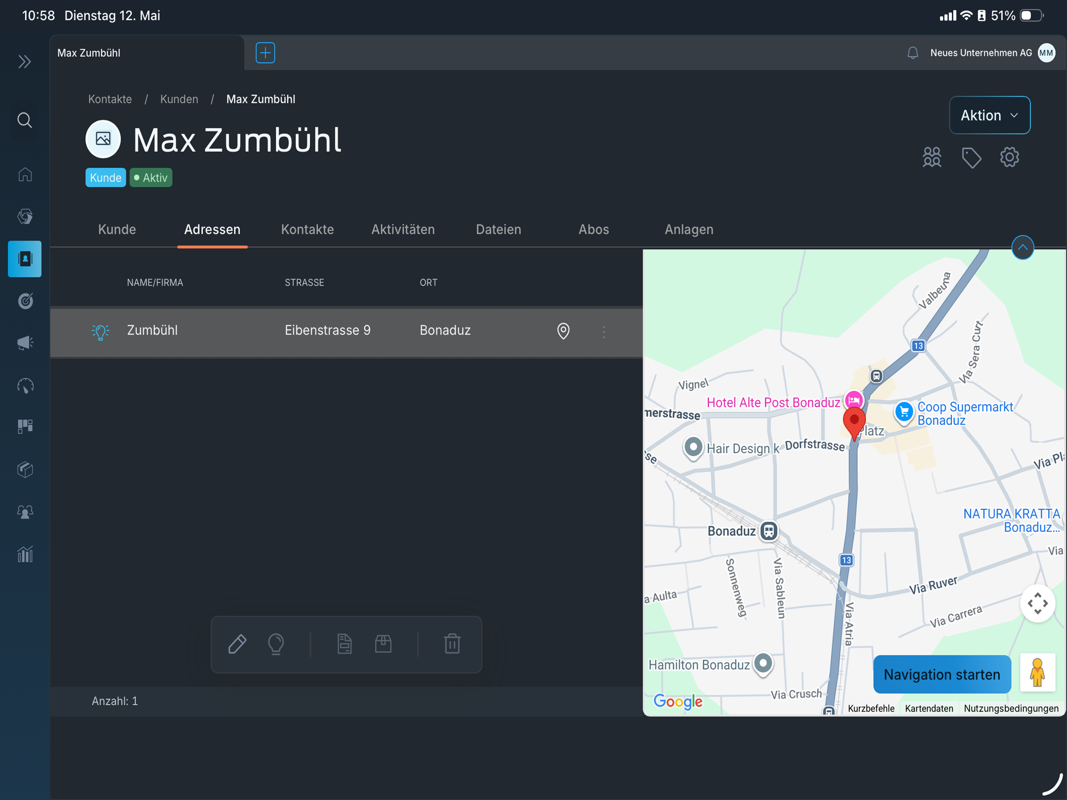
Task: Click the document icon in bottom toolbar
Action: click(344, 644)
